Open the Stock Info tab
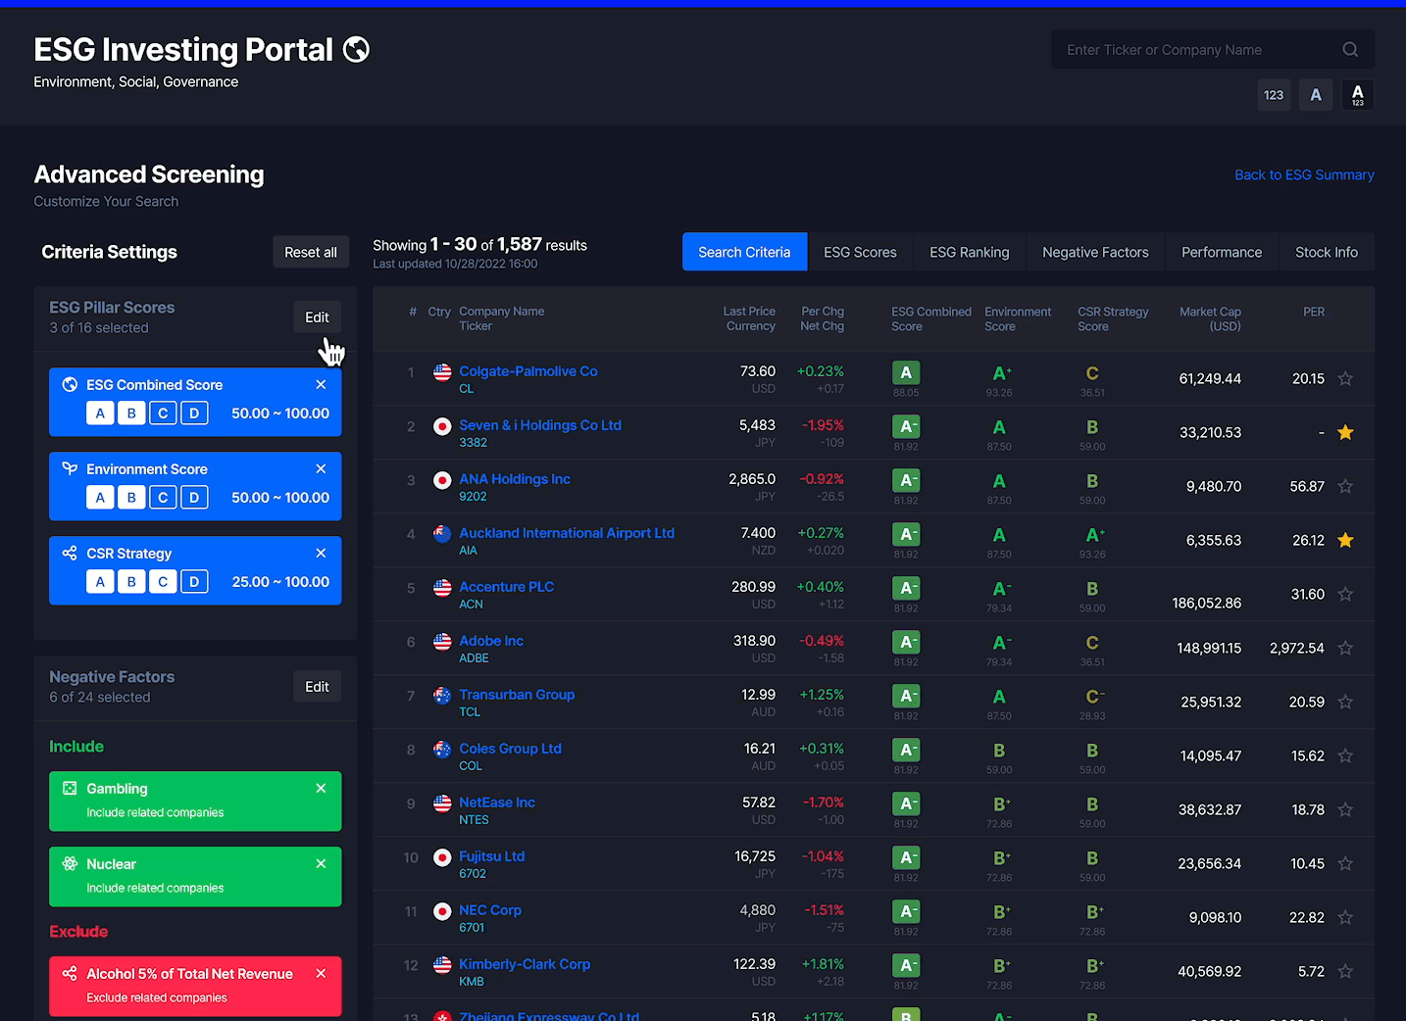 (x=1327, y=252)
